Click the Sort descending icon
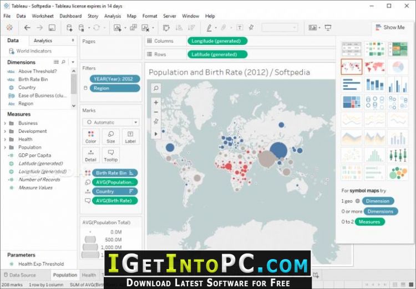 [191, 28]
